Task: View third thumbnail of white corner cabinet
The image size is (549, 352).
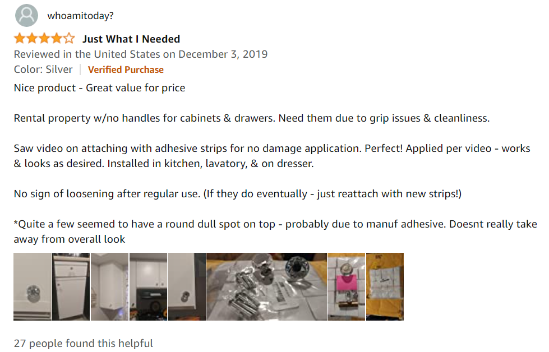Action: [x=109, y=286]
